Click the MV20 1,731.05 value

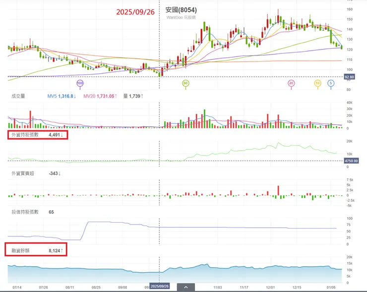[x=100, y=96]
